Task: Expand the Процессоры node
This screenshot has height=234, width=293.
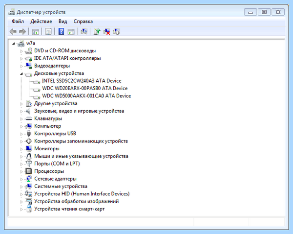Action: [21, 171]
